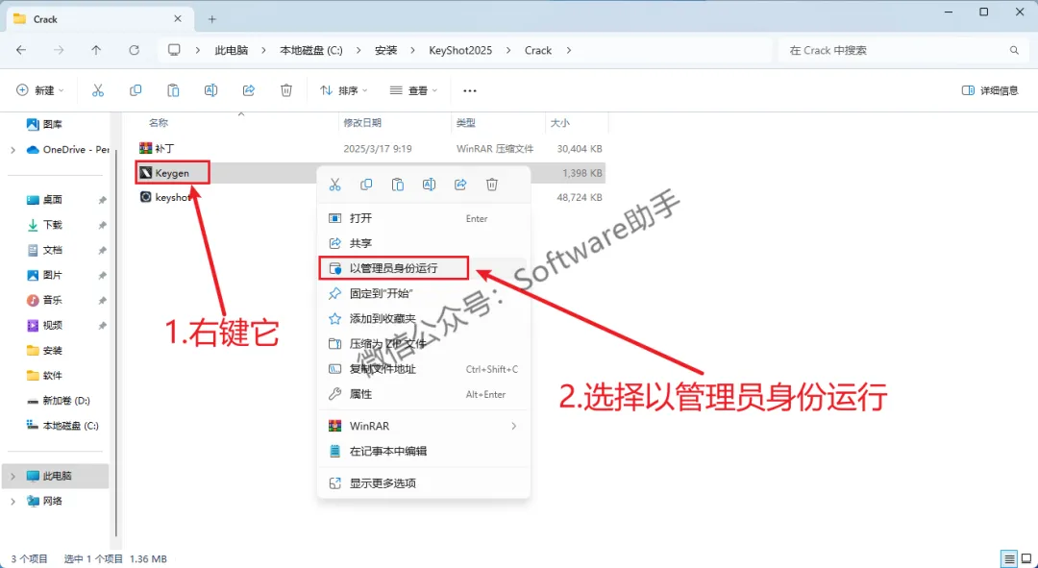Image resolution: width=1038 pixels, height=568 pixels.
Task: Select 以管理员身份运行 from the context menu
Action: (424, 269)
